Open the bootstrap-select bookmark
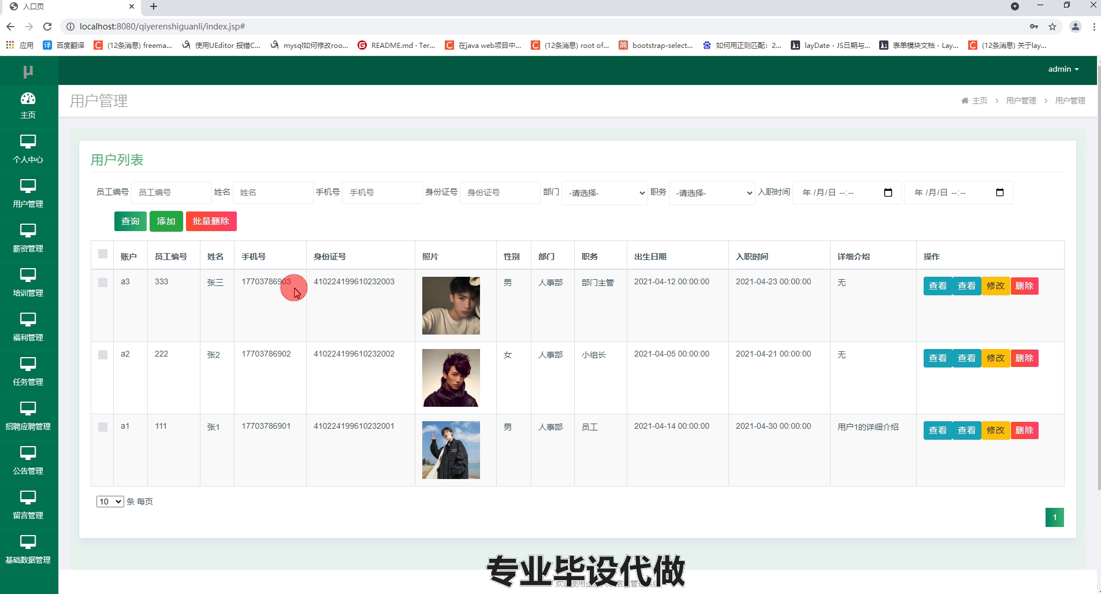1101x594 pixels. pos(656,45)
